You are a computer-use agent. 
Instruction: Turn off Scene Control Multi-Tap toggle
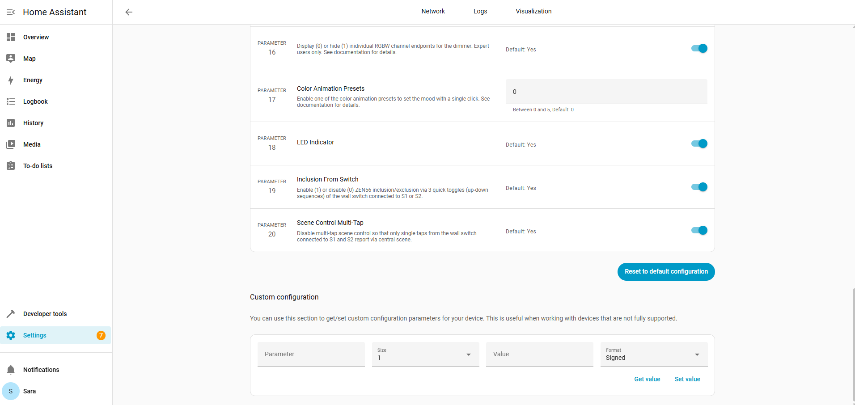coord(699,230)
